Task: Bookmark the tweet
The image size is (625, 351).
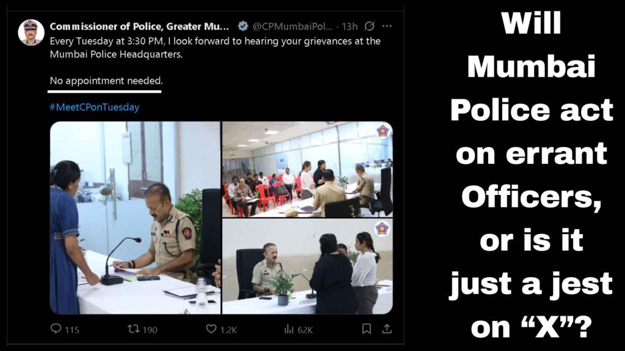Action: click(366, 328)
